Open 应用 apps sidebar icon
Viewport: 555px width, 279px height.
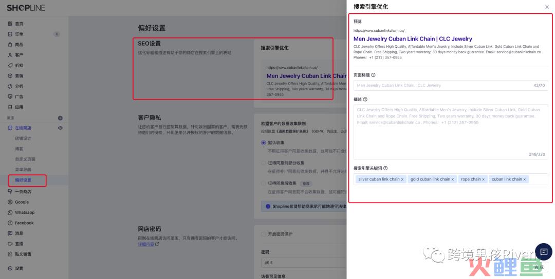point(10,107)
